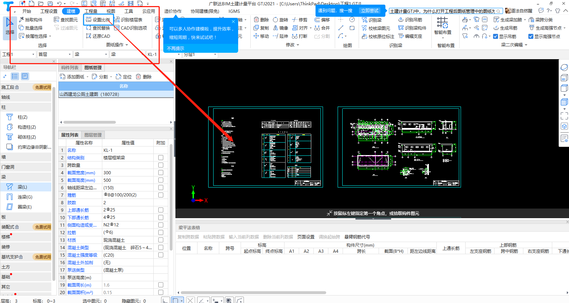Check the 附加 box for 跨数量 row
The width and height of the screenshot is (569, 303).
[161, 165]
